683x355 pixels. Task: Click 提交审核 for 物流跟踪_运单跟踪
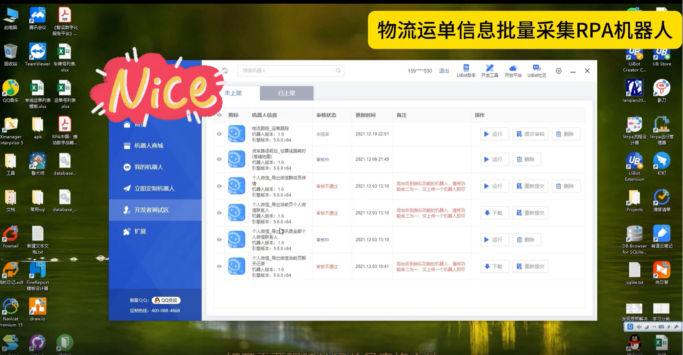tap(530, 134)
